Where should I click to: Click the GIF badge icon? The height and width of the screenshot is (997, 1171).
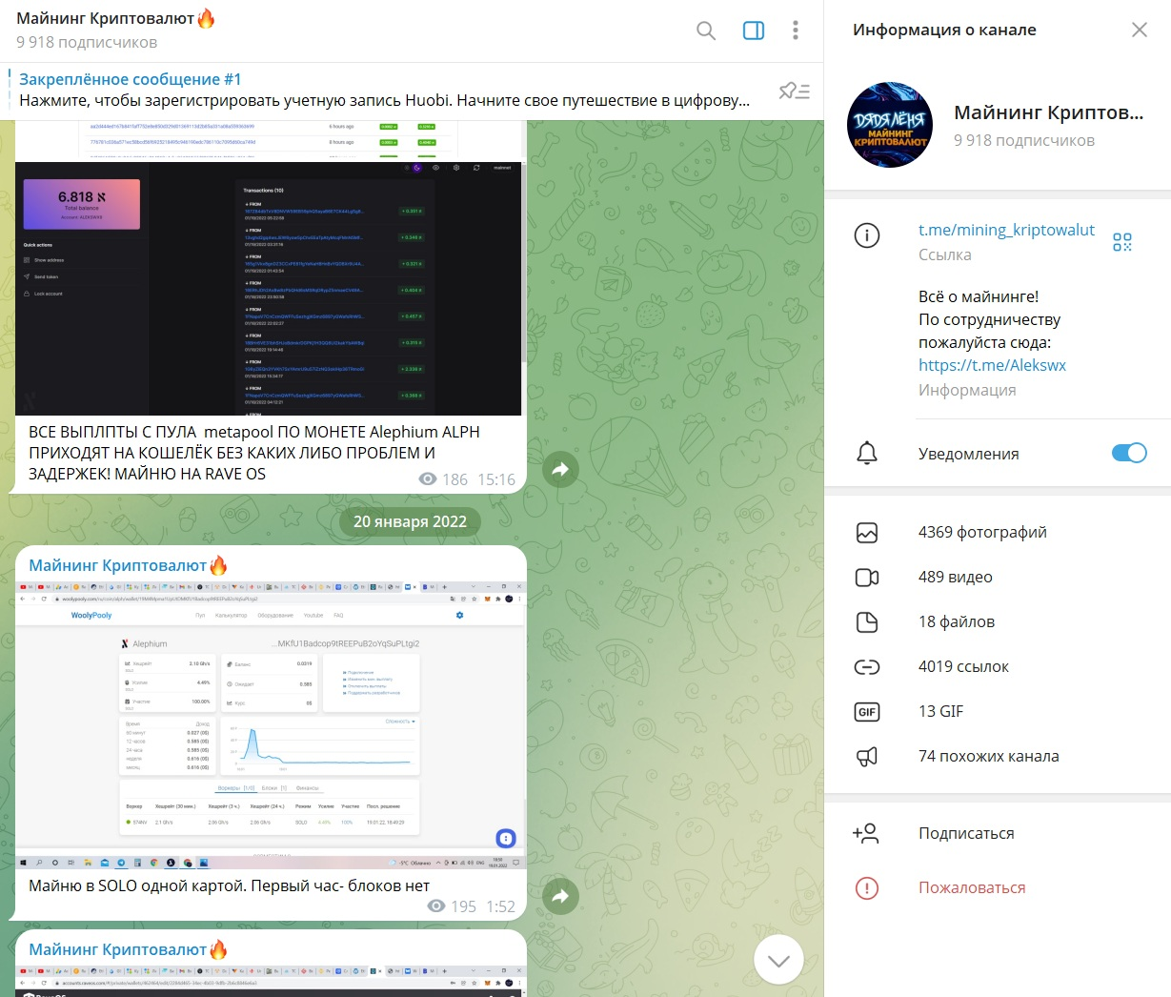coord(867,712)
